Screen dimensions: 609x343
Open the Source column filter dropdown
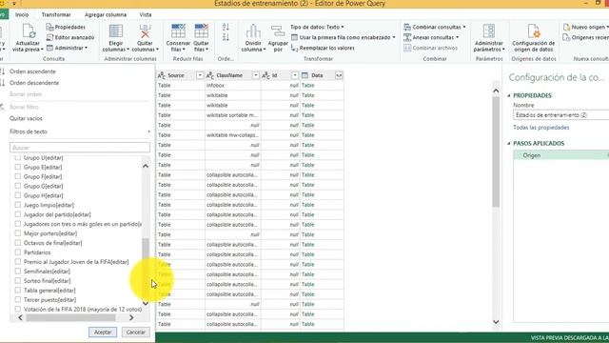coord(200,75)
